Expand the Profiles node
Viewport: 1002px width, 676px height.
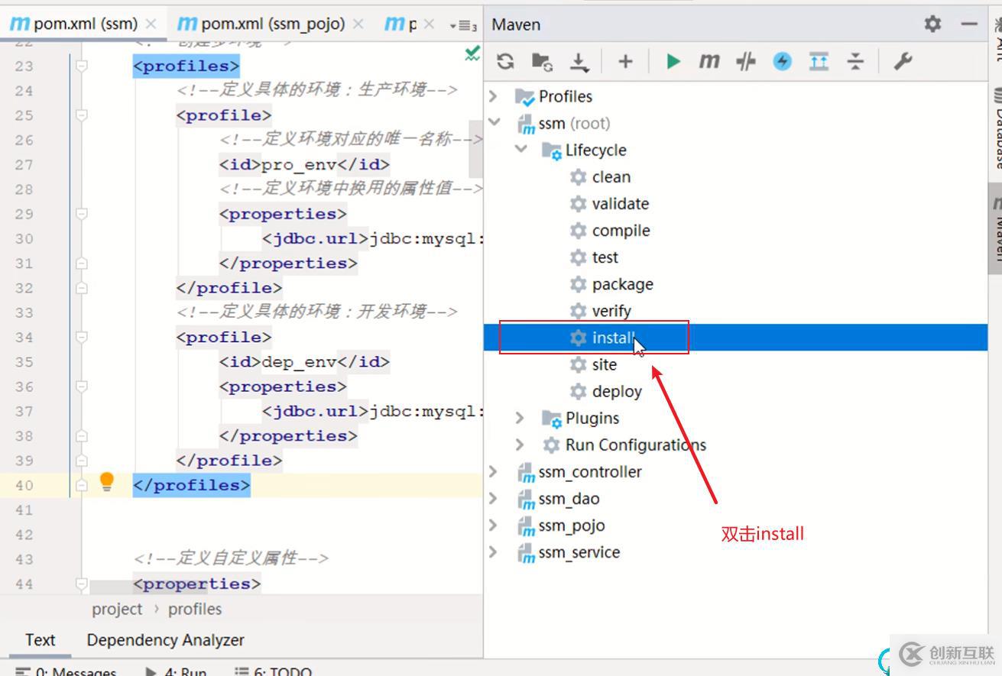tap(494, 96)
